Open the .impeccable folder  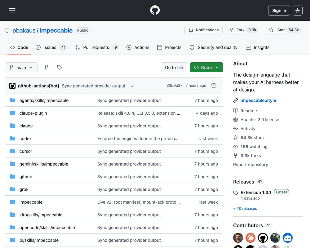30,202
